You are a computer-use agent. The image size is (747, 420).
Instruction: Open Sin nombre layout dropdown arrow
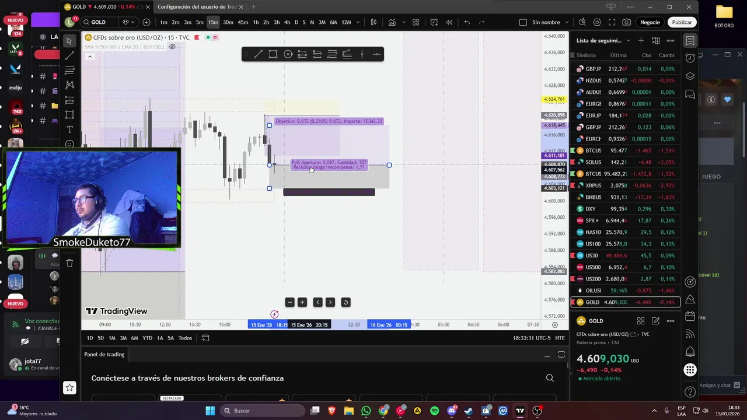pyautogui.click(x=567, y=22)
